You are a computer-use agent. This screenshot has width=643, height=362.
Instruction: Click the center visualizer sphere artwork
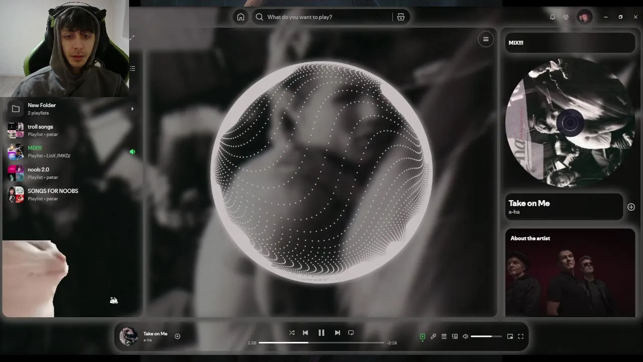[x=321, y=172]
